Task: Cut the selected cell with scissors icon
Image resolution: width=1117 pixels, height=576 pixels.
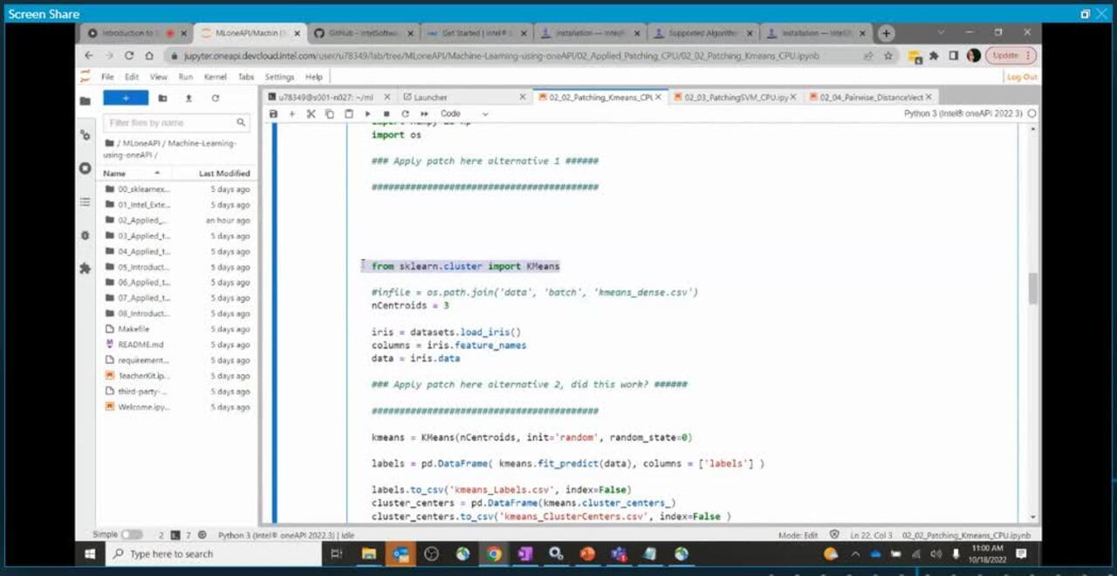Action: click(x=311, y=114)
